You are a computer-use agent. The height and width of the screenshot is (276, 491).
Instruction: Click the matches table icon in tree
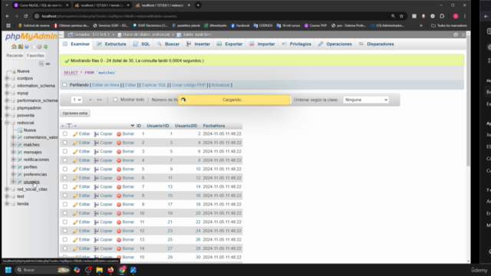coord(20,145)
